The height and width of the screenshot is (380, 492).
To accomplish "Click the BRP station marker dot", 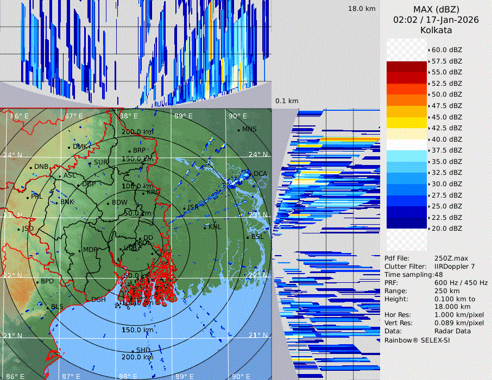I will point(130,150).
